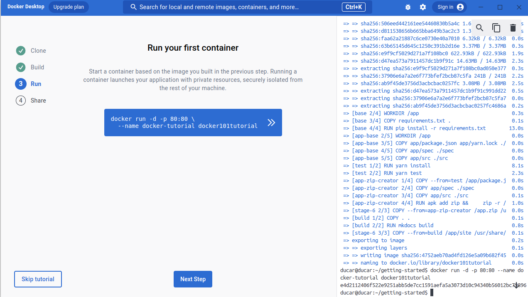Image resolution: width=528 pixels, height=297 pixels.
Task: Jump to terminal bottom with down arrow
Action: (x=516, y=285)
